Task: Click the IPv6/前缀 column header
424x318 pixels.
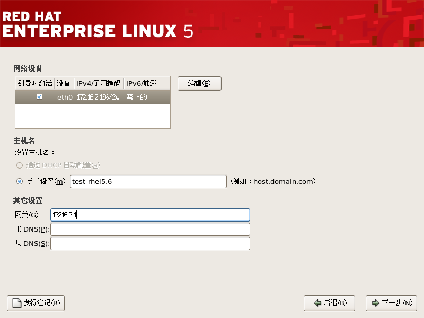Action: pyautogui.click(x=147, y=83)
